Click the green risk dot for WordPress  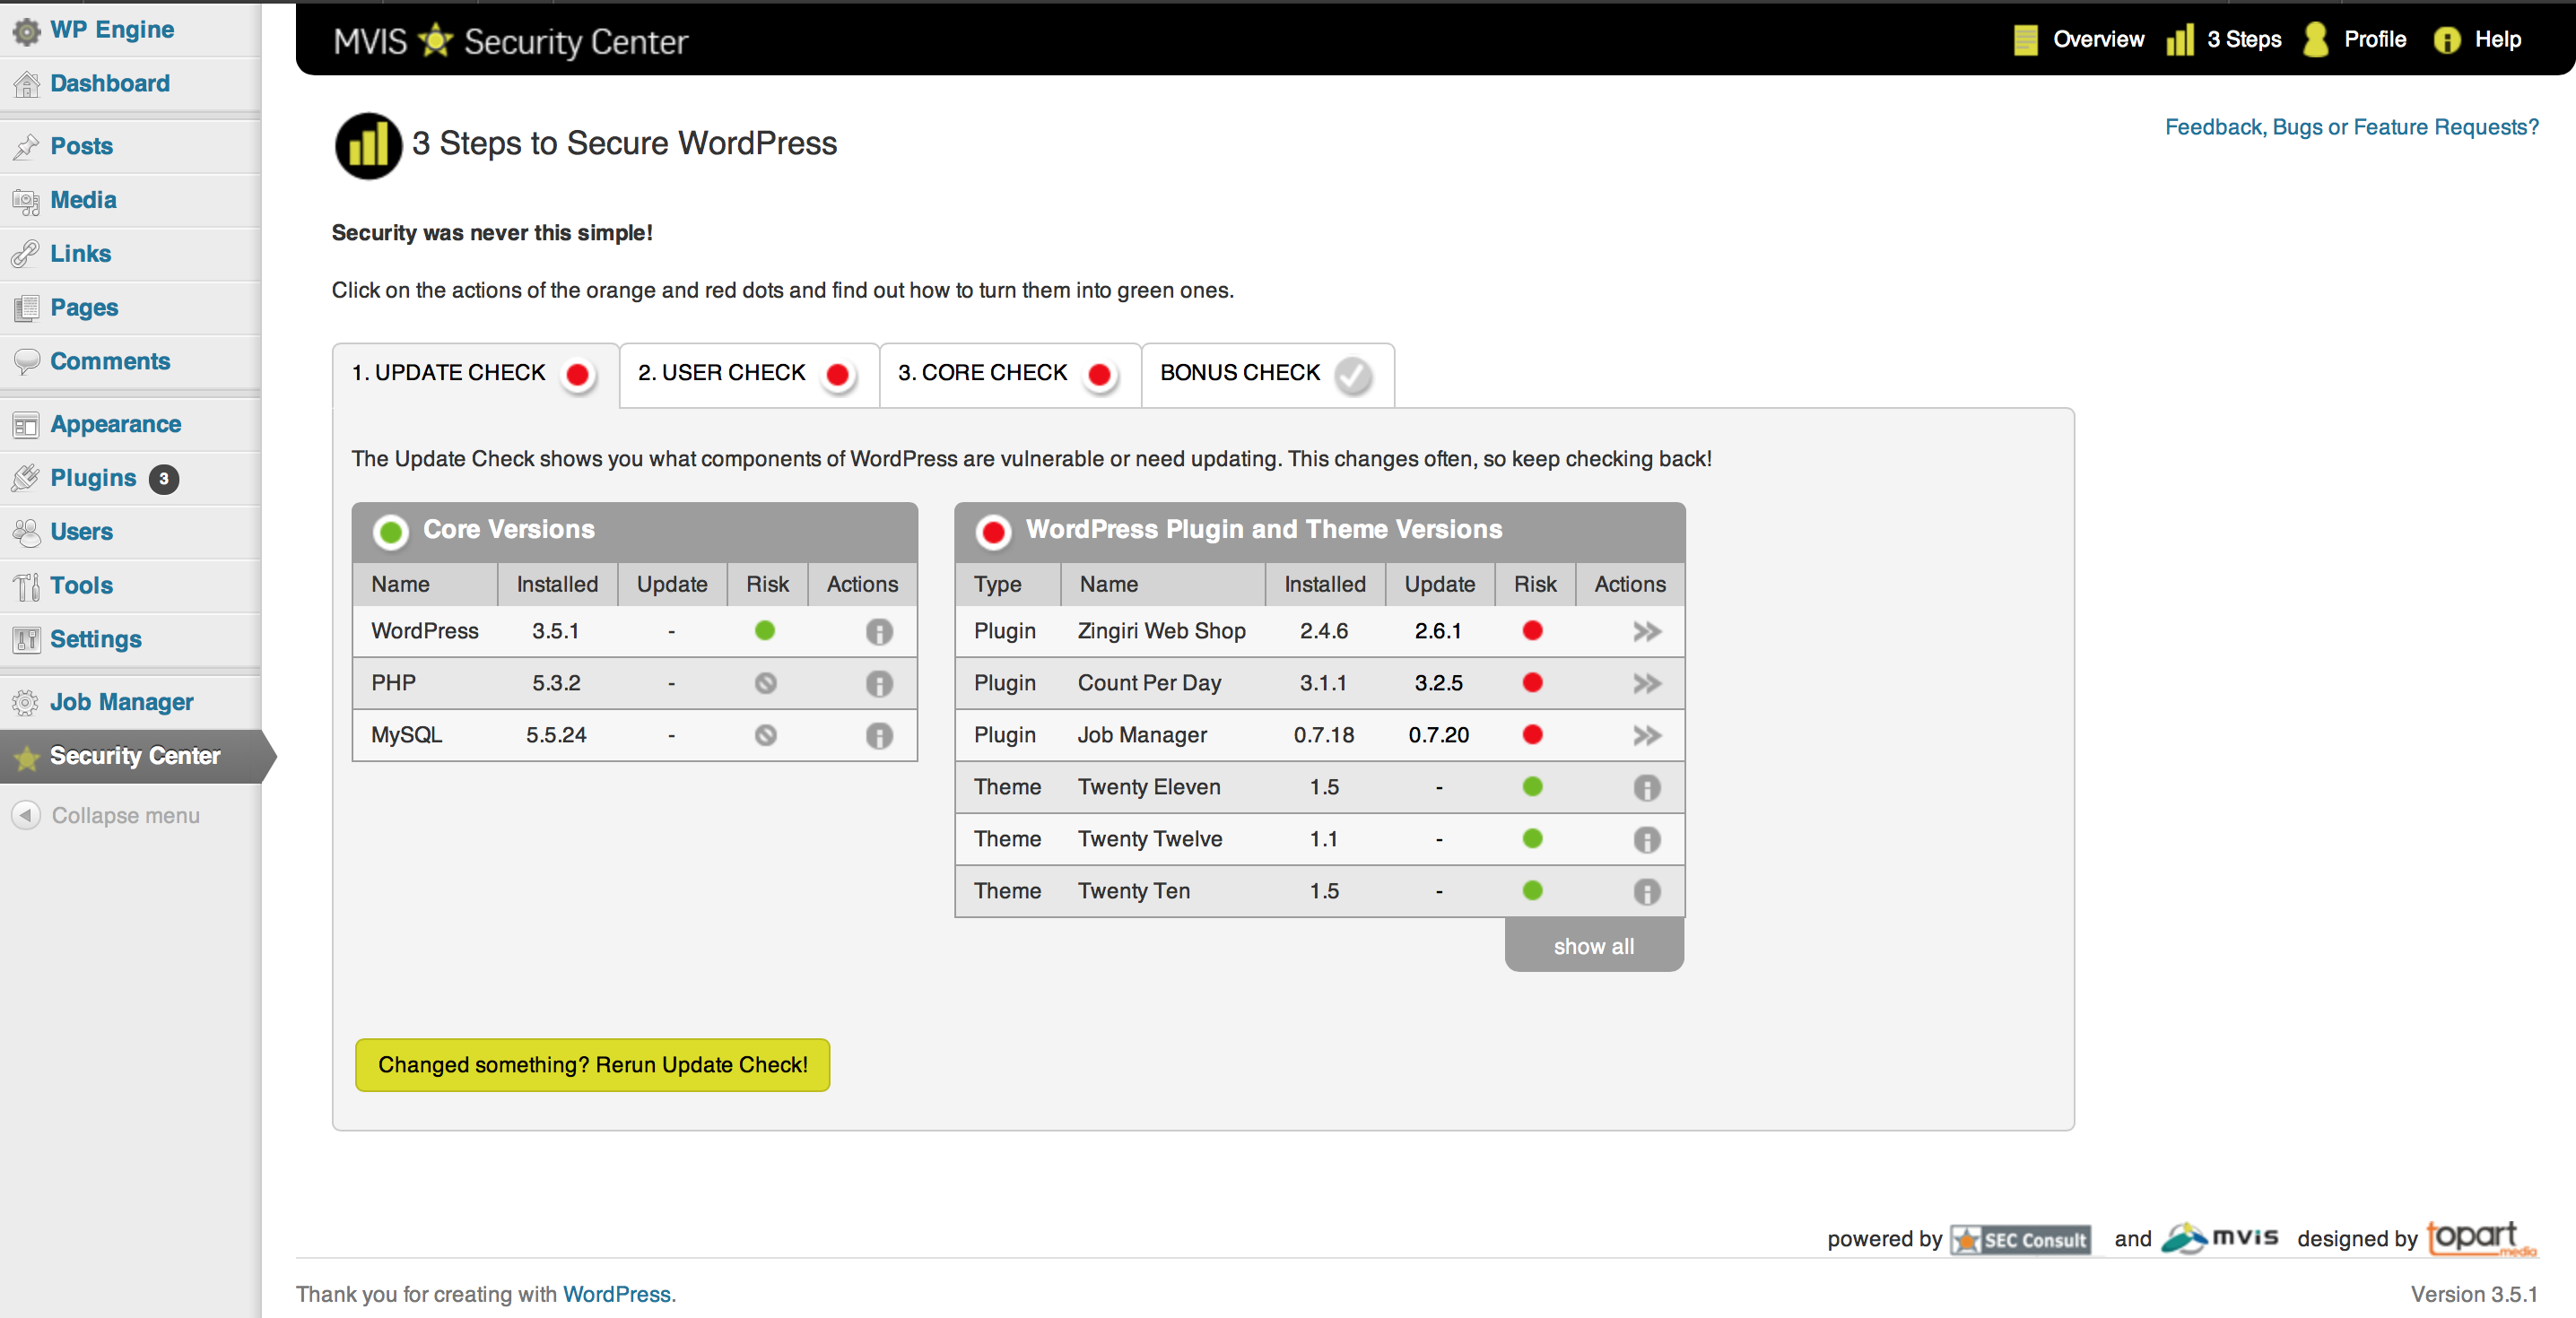(x=765, y=631)
